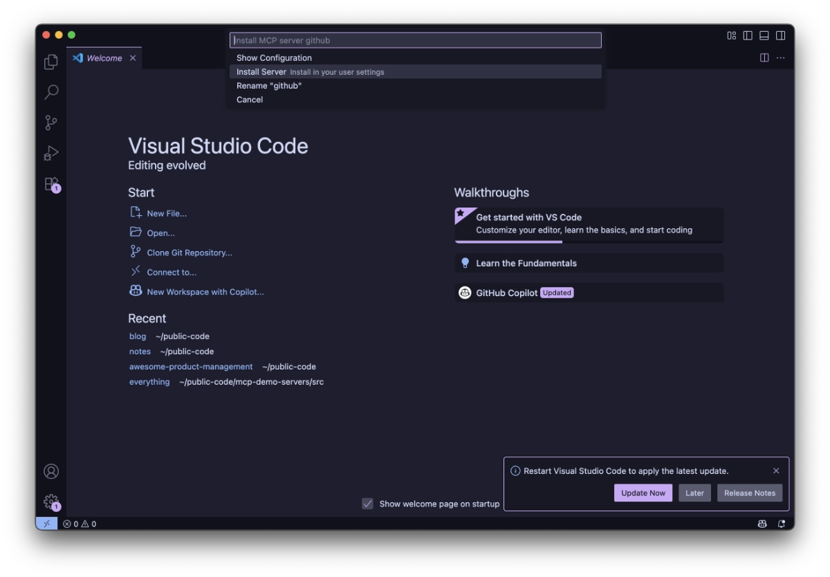
Task: Select Show Configuration in quick pick
Action: pos(416,58)
